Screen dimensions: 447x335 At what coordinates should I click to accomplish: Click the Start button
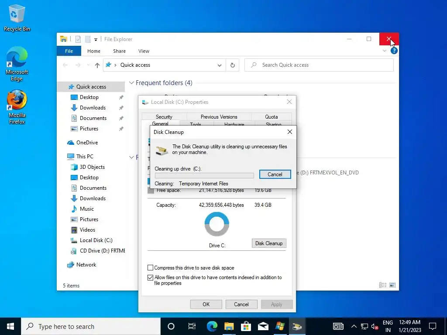point(10,326)
